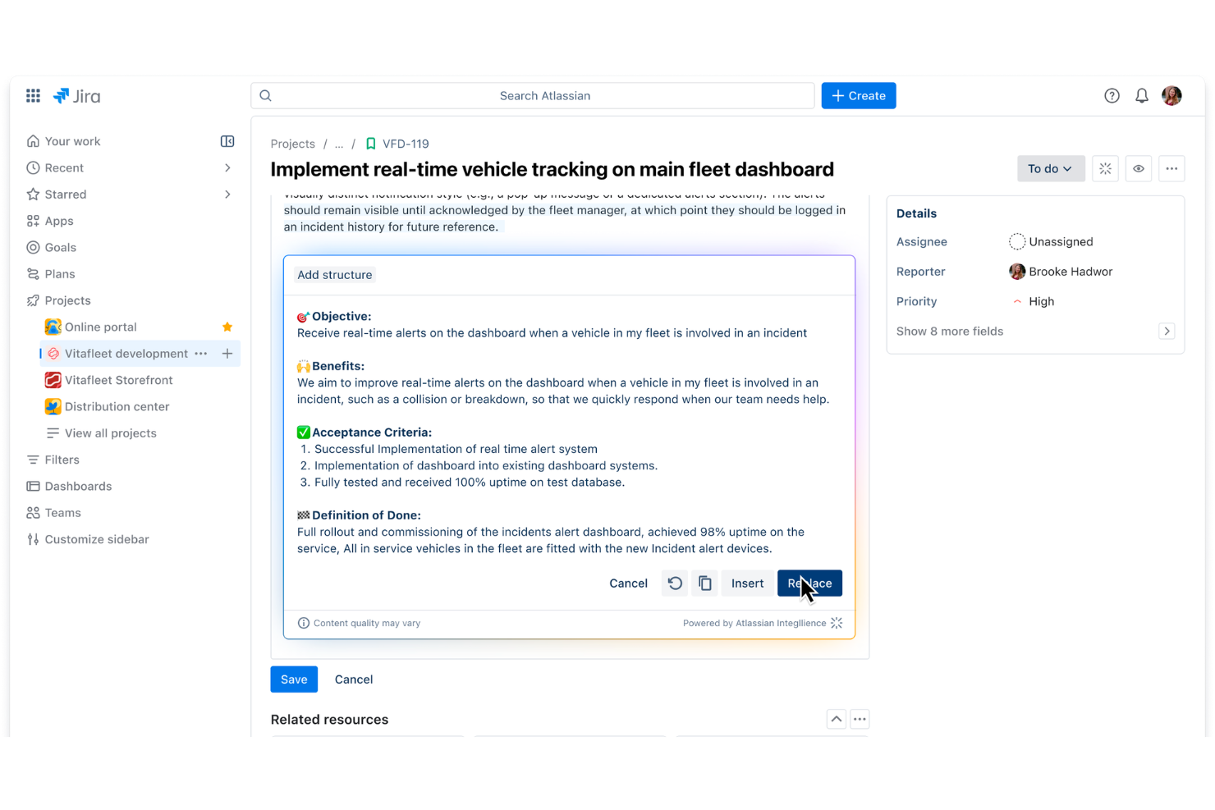The image size is (1215, 810).
Task: Click the Distribution center project icon
Action: click(53, 406)
